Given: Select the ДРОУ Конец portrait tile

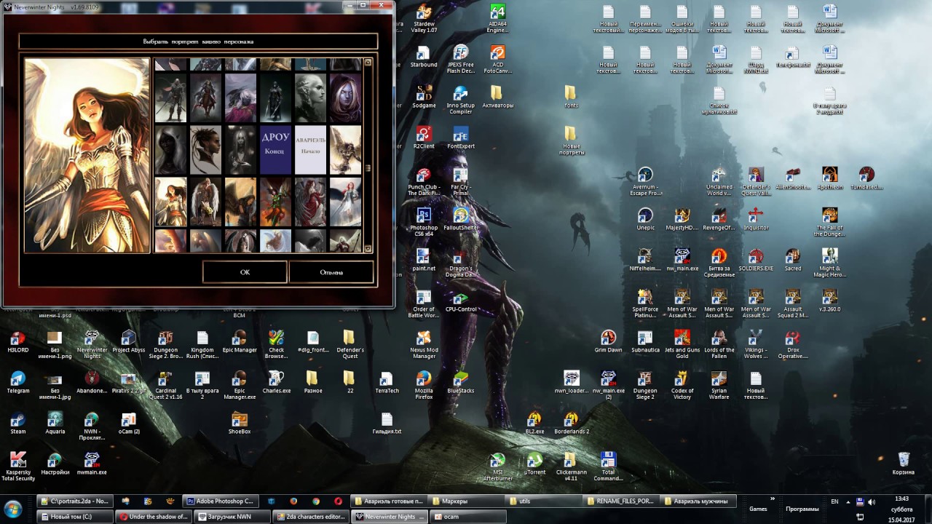Looking at the screenshot, I should [x=276, y=150].
